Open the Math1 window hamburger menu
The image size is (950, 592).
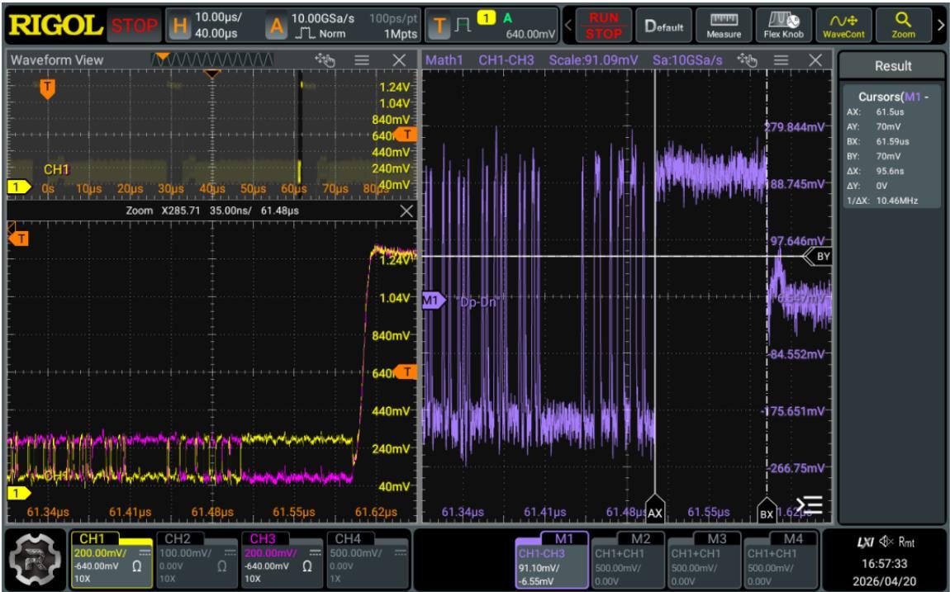pyautogui.click(x=781, y=60)
